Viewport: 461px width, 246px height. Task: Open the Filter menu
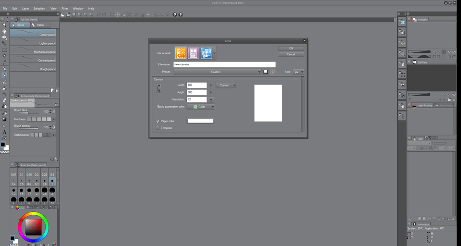[x=65, y=9]
